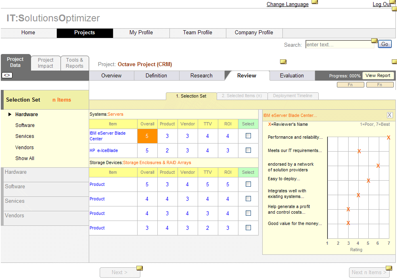Go to Company Profile
Image resolution: width=397 pixels, height=279 pixels.
pyautogui.click(x=254, y=33)
